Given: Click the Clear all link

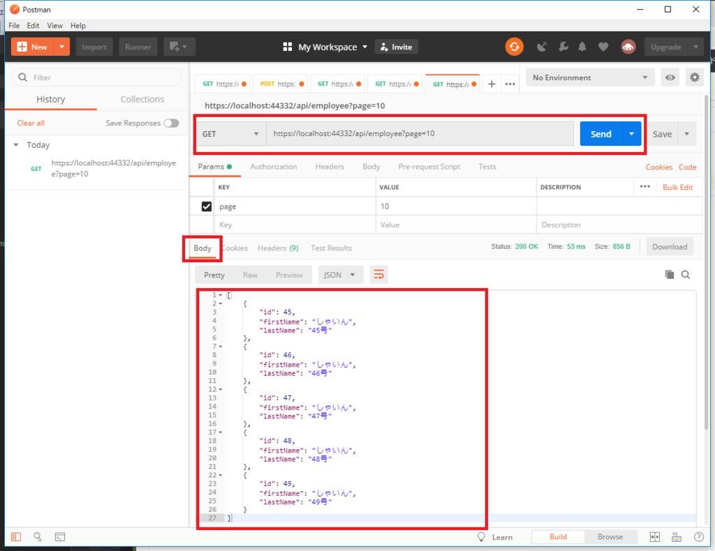Looking at the screenshot, I should tap(31, 123).
